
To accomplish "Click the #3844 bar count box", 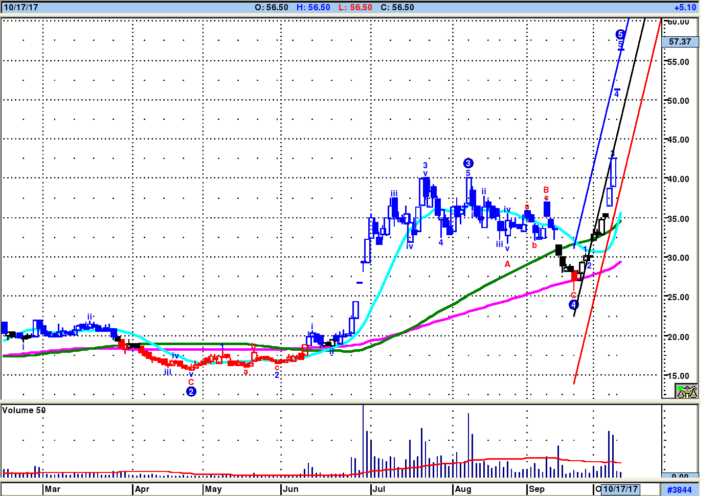I will (x=680, y=489).
